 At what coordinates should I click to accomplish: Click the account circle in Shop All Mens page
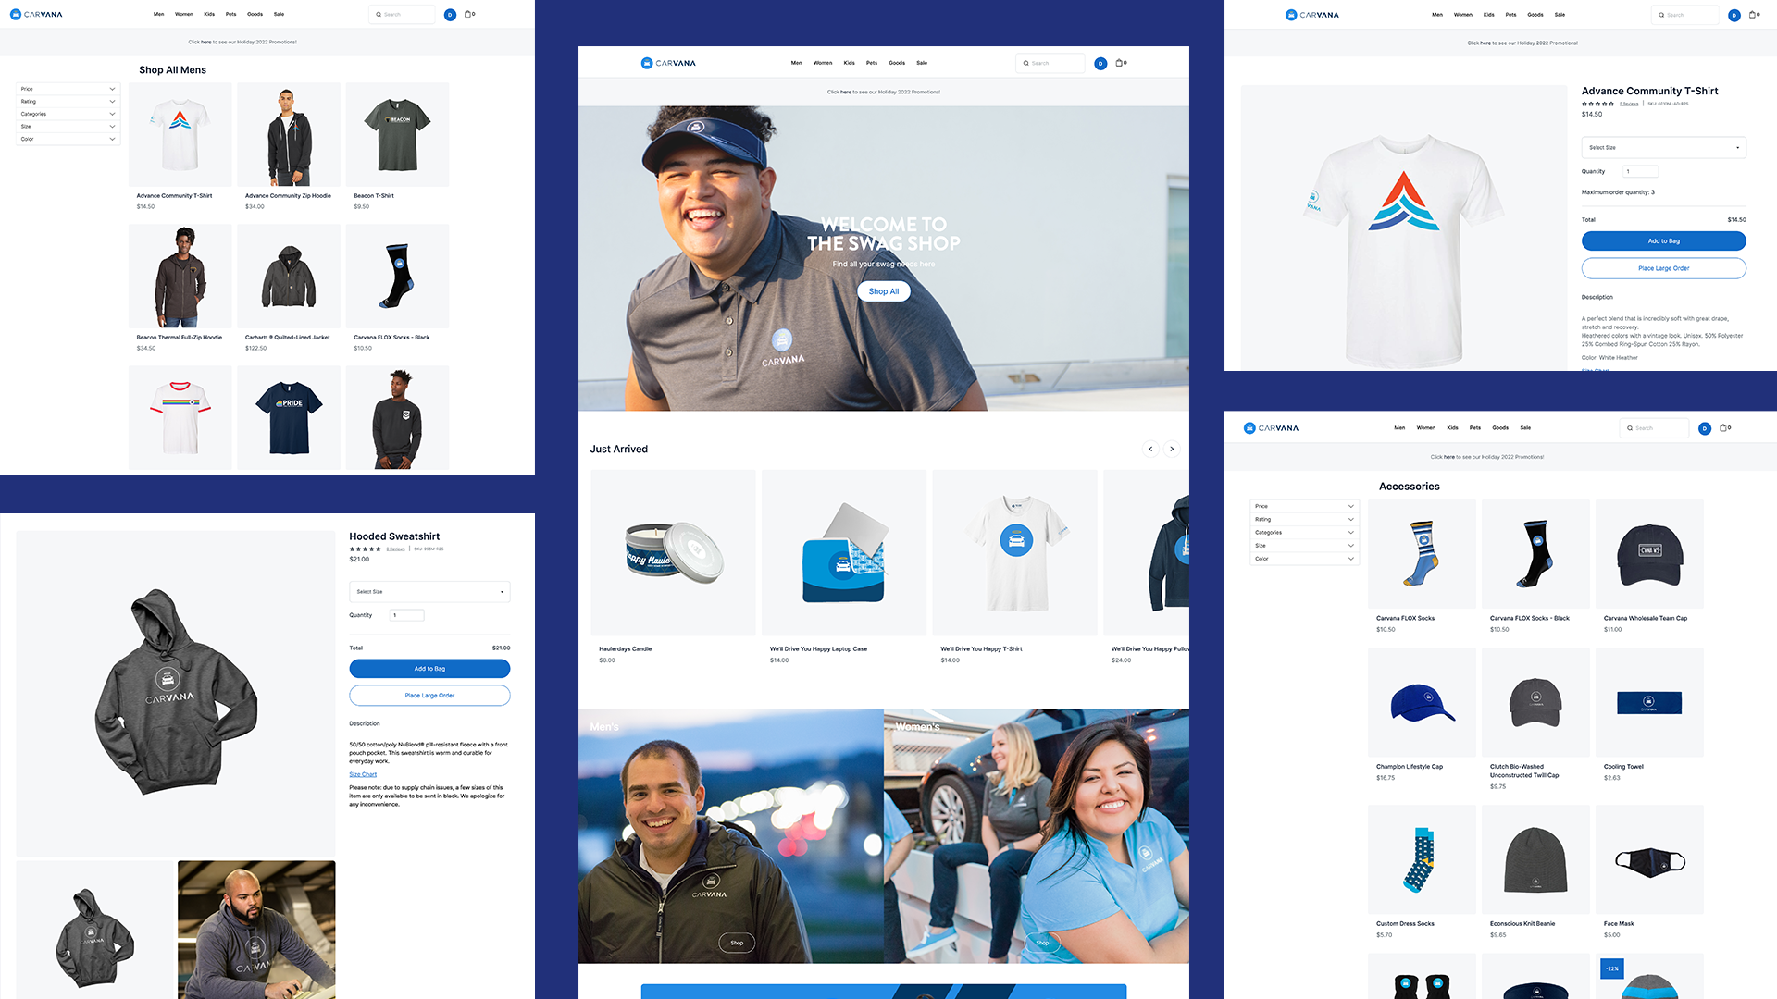(450, 15)
